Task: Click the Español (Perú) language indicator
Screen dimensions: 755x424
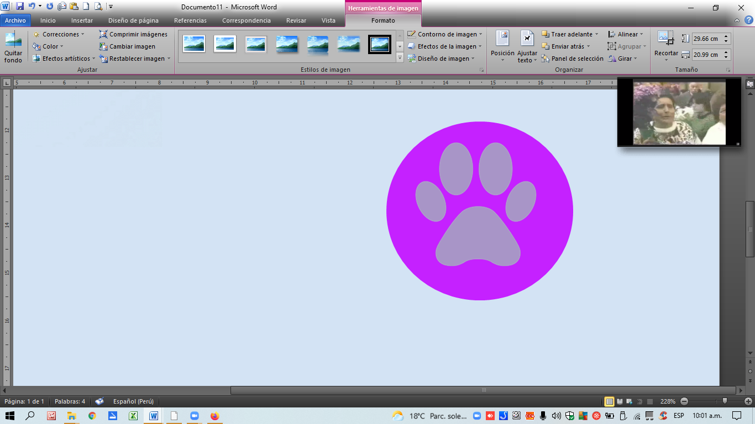Action: (x=133, y=401)
